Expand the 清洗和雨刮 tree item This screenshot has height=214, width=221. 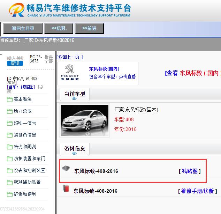(25, 147)
